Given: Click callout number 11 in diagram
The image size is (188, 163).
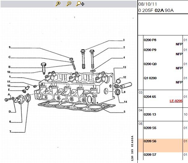Looking at the screenshot, I should click(x=9, y=82).
